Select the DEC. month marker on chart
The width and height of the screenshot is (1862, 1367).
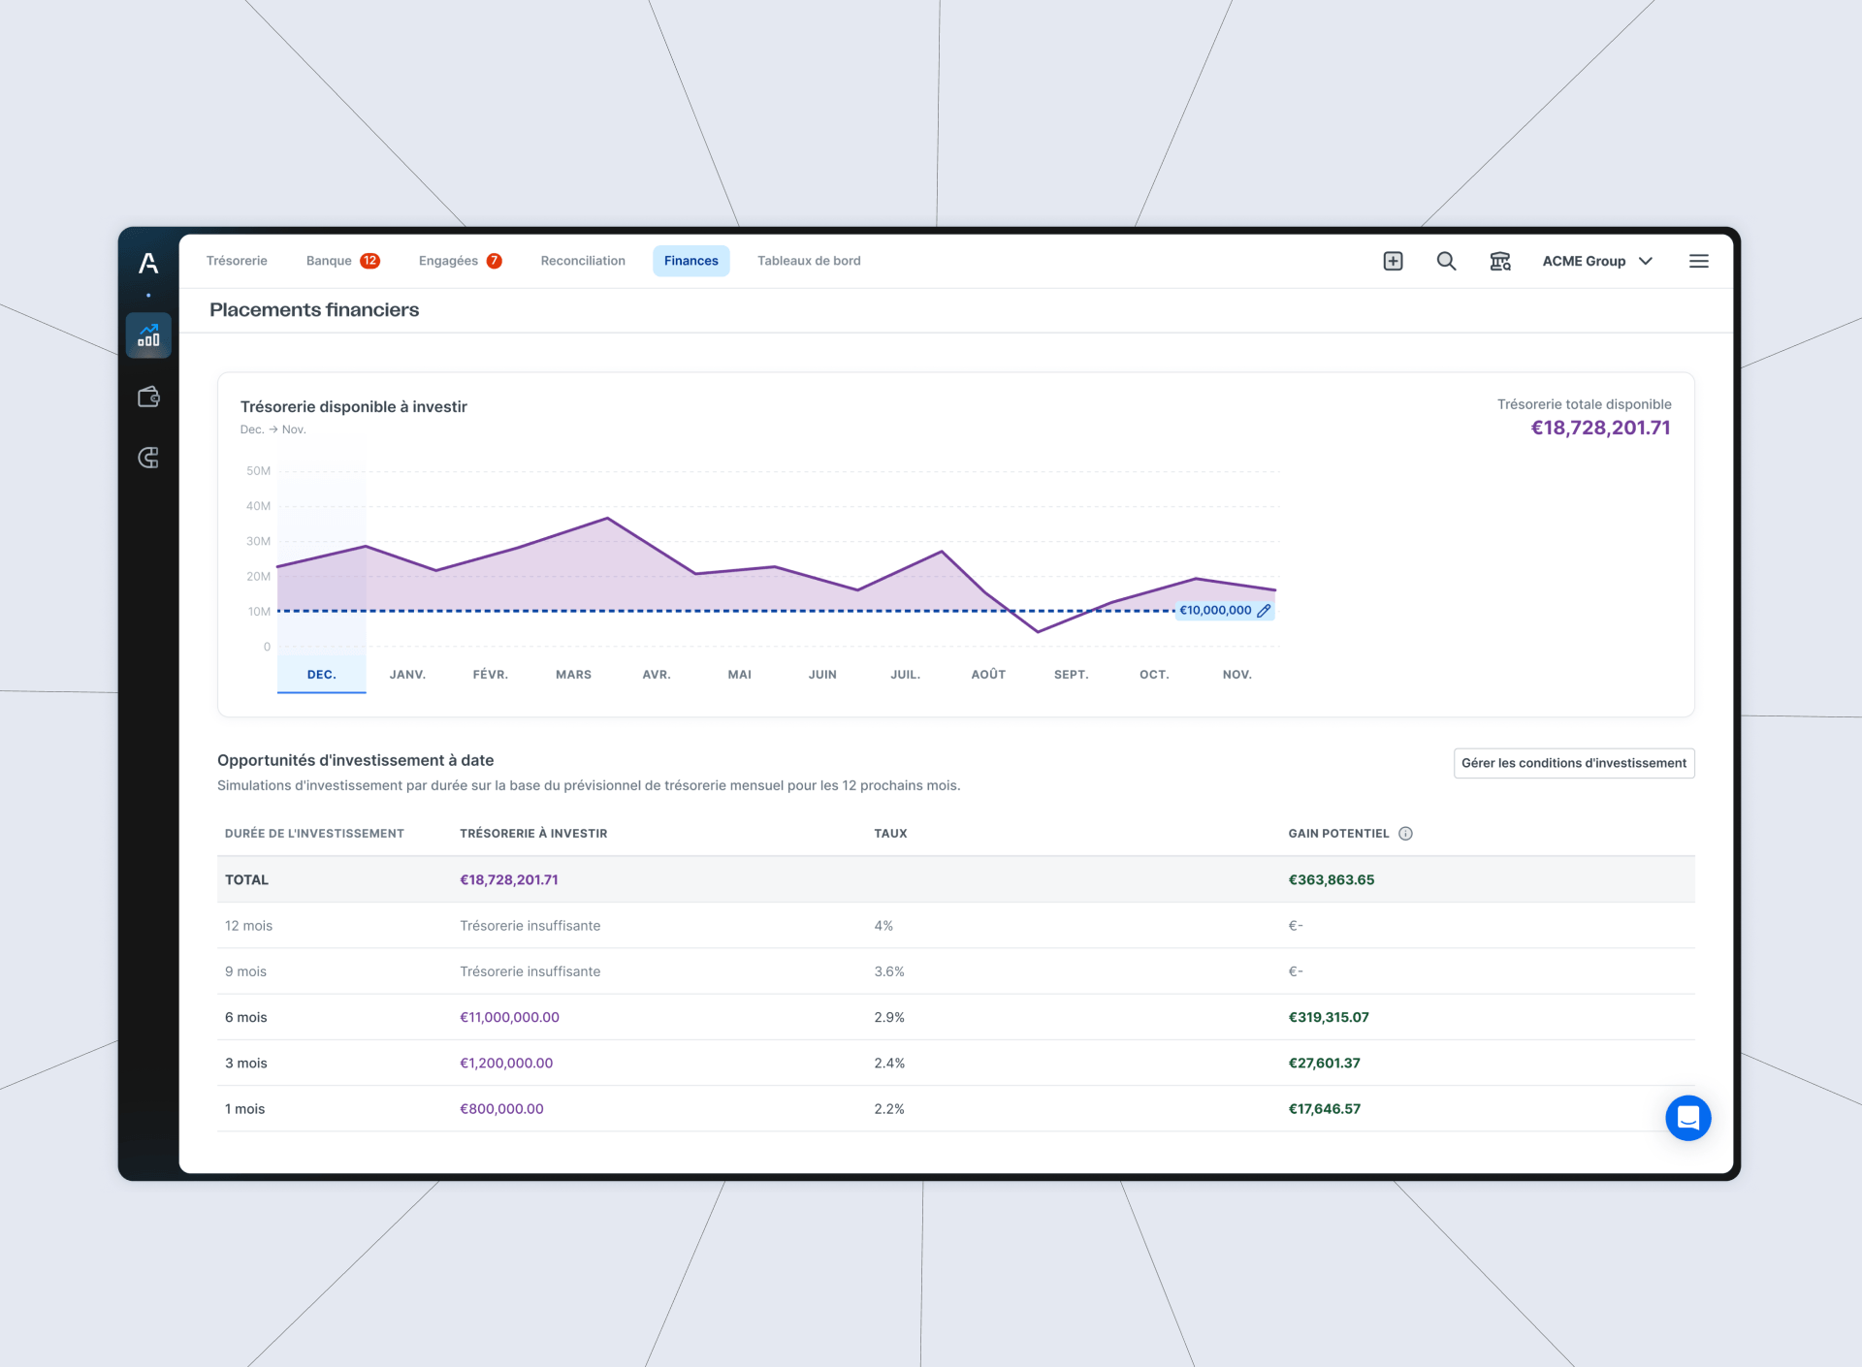click(322, 675)
